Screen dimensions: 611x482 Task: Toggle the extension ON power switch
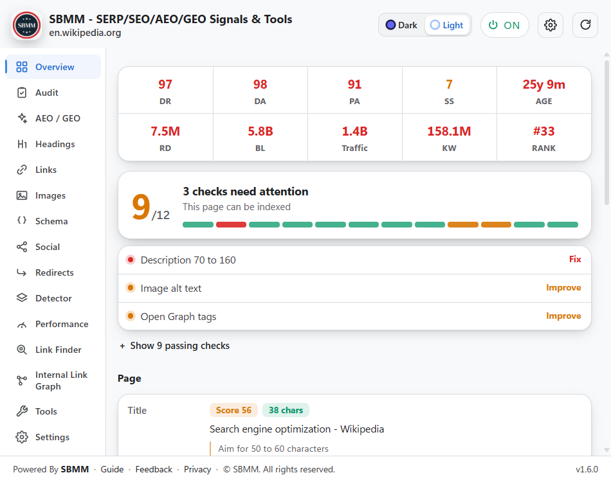point(504,25)
